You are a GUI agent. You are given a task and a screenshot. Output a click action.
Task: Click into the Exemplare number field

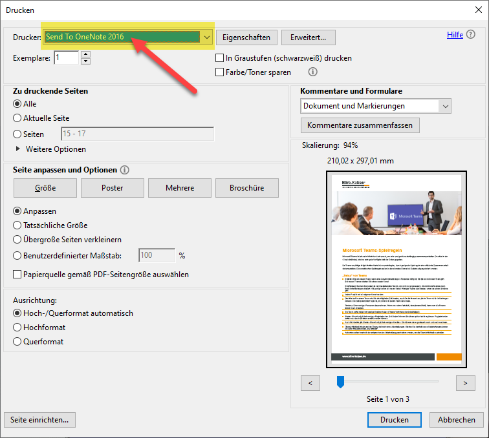click(67, 57)
